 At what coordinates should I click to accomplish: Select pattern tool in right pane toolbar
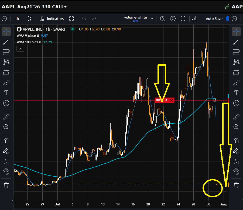(x=236, y=62)
